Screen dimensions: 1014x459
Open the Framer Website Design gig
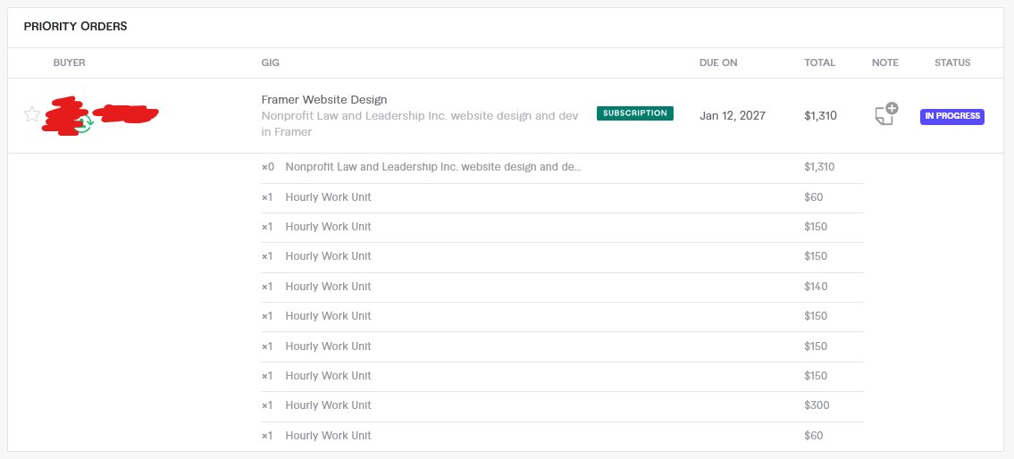click(324, 99)
